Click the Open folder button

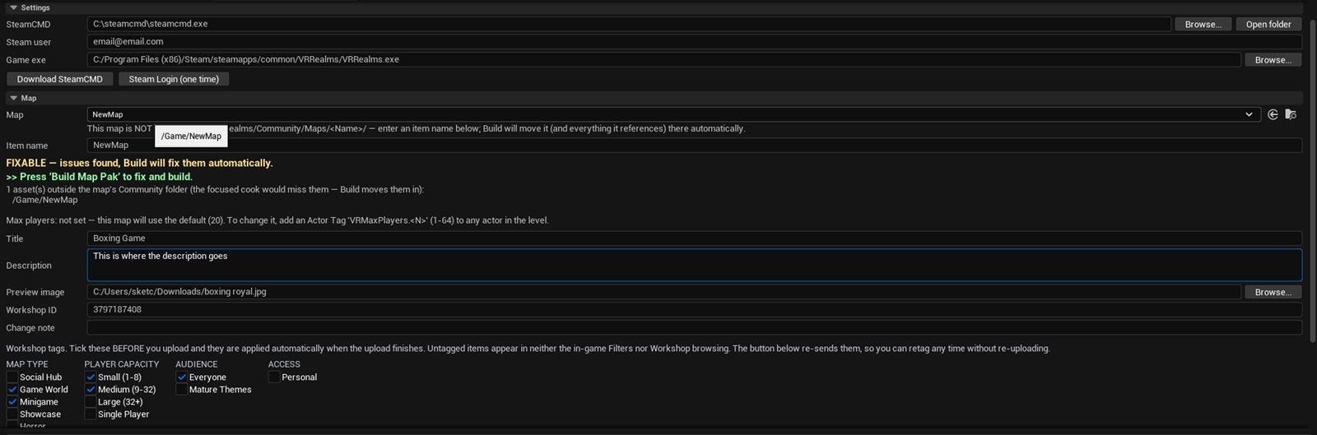pyautogui.click(x=1268, y=25)
